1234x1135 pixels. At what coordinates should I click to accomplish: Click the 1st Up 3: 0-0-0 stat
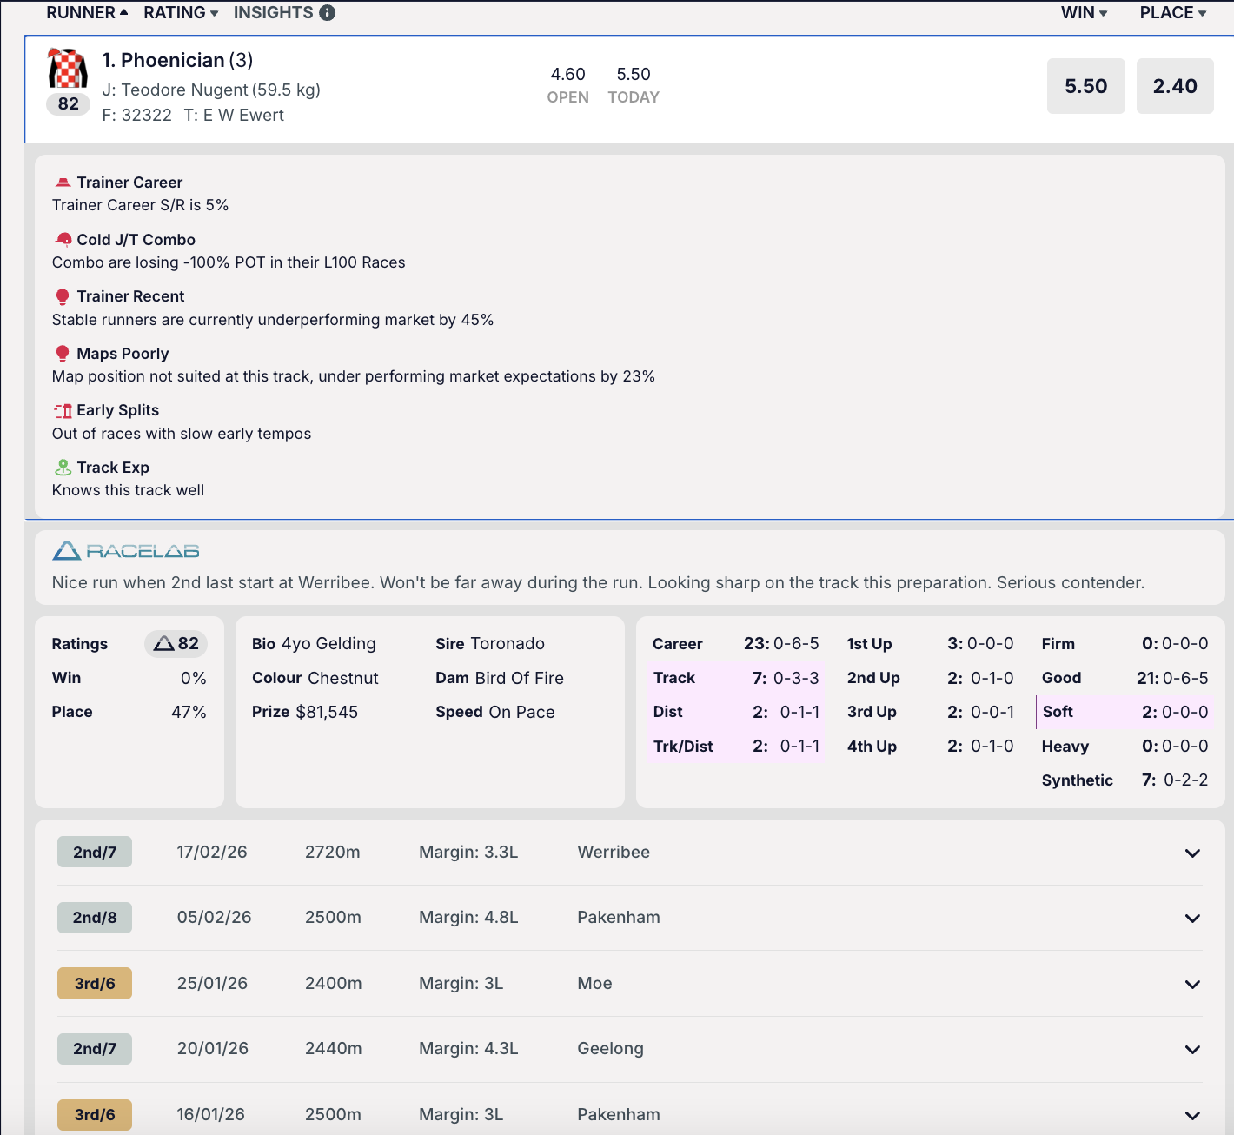click(x=930, y=644)
